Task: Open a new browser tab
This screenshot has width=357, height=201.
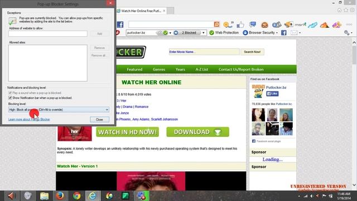Action: [170, 11]
